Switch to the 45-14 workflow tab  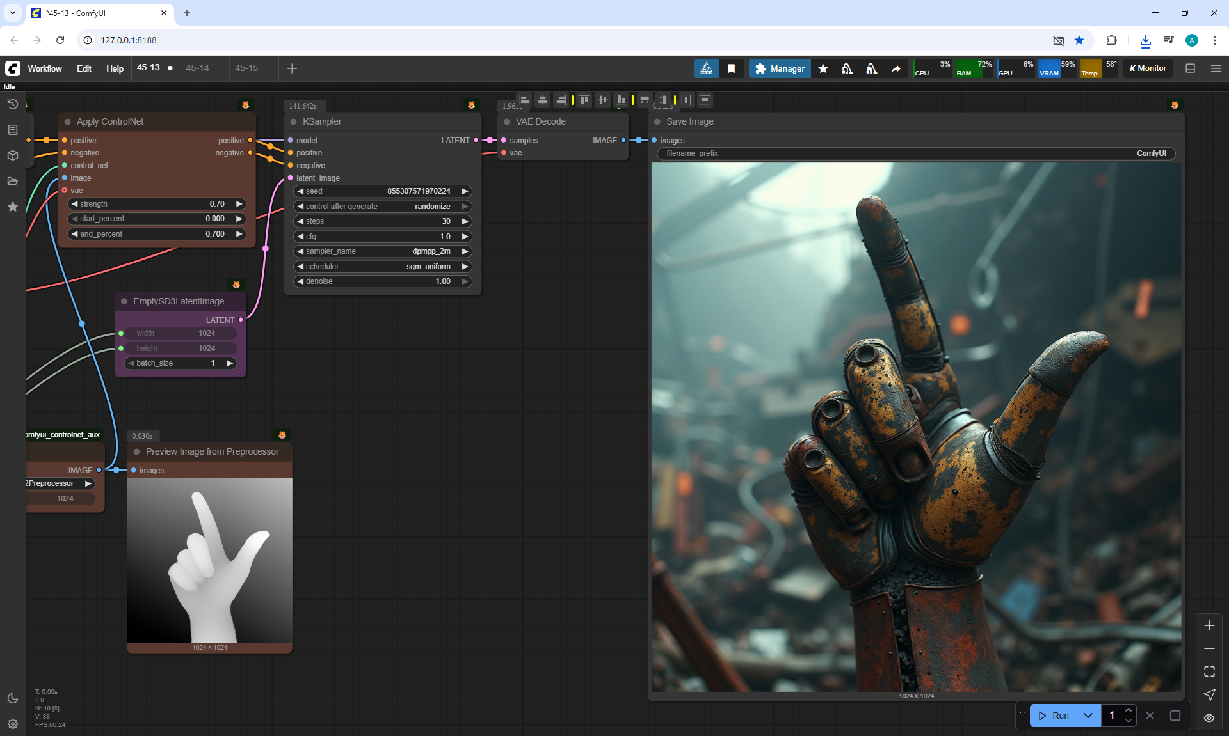coord(197,68)
